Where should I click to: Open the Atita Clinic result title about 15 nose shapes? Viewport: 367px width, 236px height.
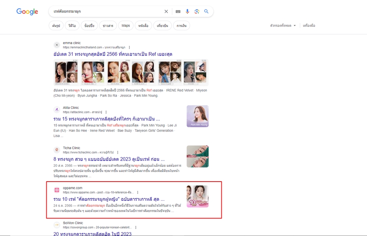[x=107, y=119]
